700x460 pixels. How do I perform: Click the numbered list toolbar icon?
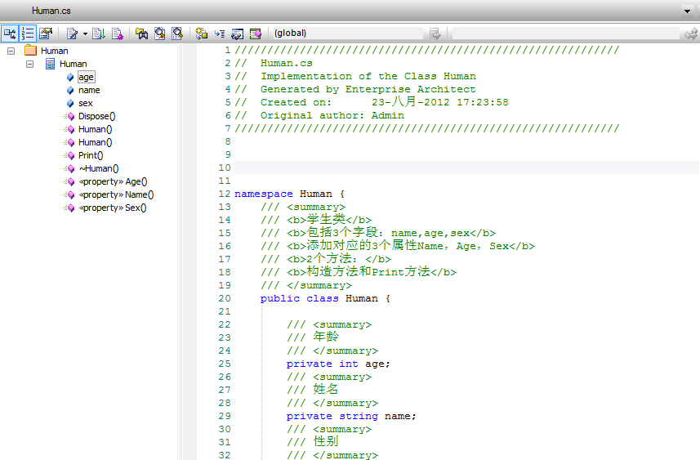(29, 33)
